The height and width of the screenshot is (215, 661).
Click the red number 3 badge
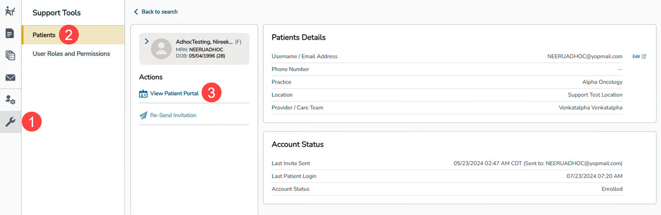click(212, 93)
